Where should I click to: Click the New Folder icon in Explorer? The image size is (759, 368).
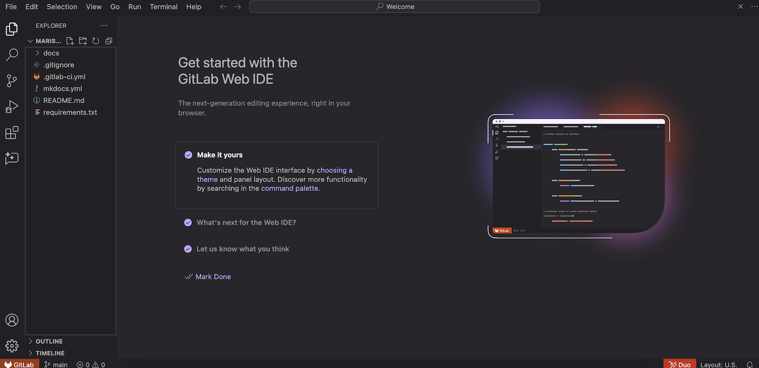(83, 41)
